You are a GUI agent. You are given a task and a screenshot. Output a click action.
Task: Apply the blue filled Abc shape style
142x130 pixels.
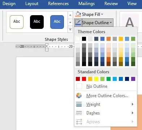57,22
